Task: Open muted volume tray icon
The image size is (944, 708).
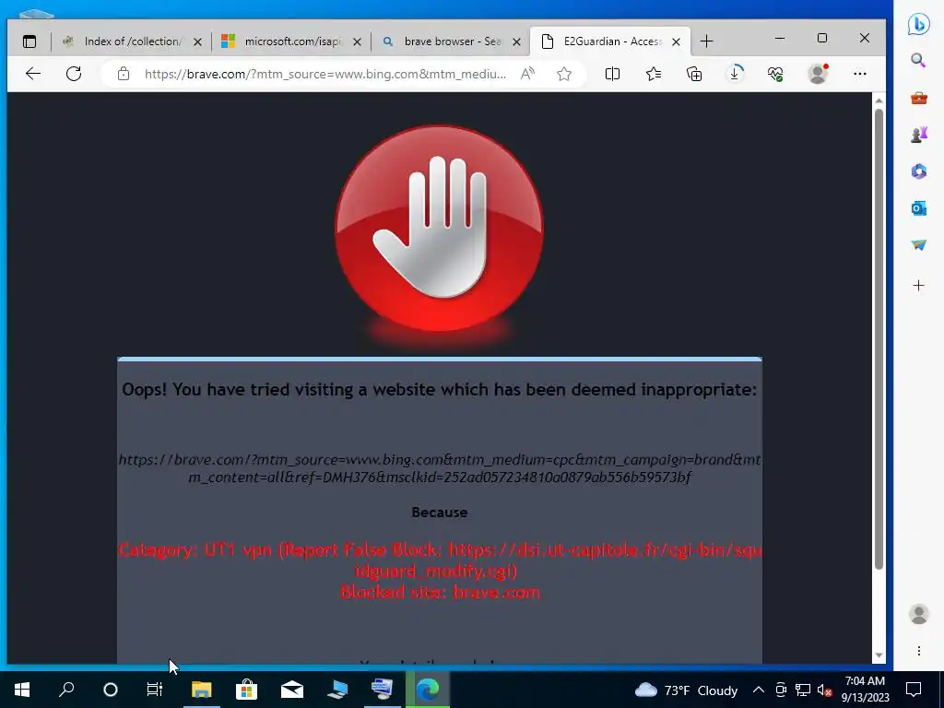Action: point(825,690)
